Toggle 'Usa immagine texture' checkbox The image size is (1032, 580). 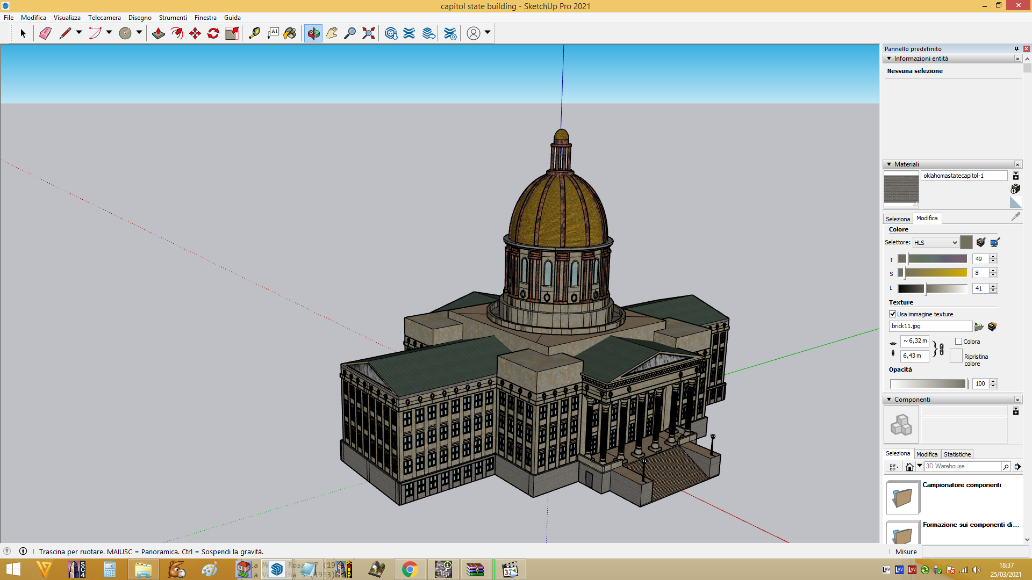click(892, 314)
